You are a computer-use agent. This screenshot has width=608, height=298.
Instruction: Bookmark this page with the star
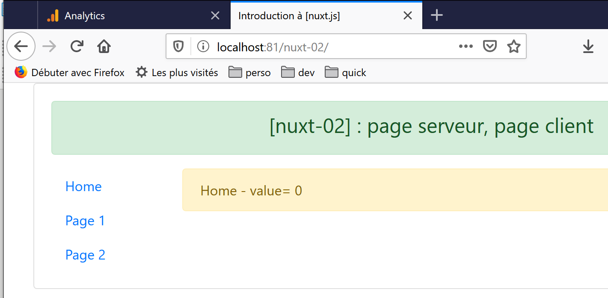(x=513, y=46)
